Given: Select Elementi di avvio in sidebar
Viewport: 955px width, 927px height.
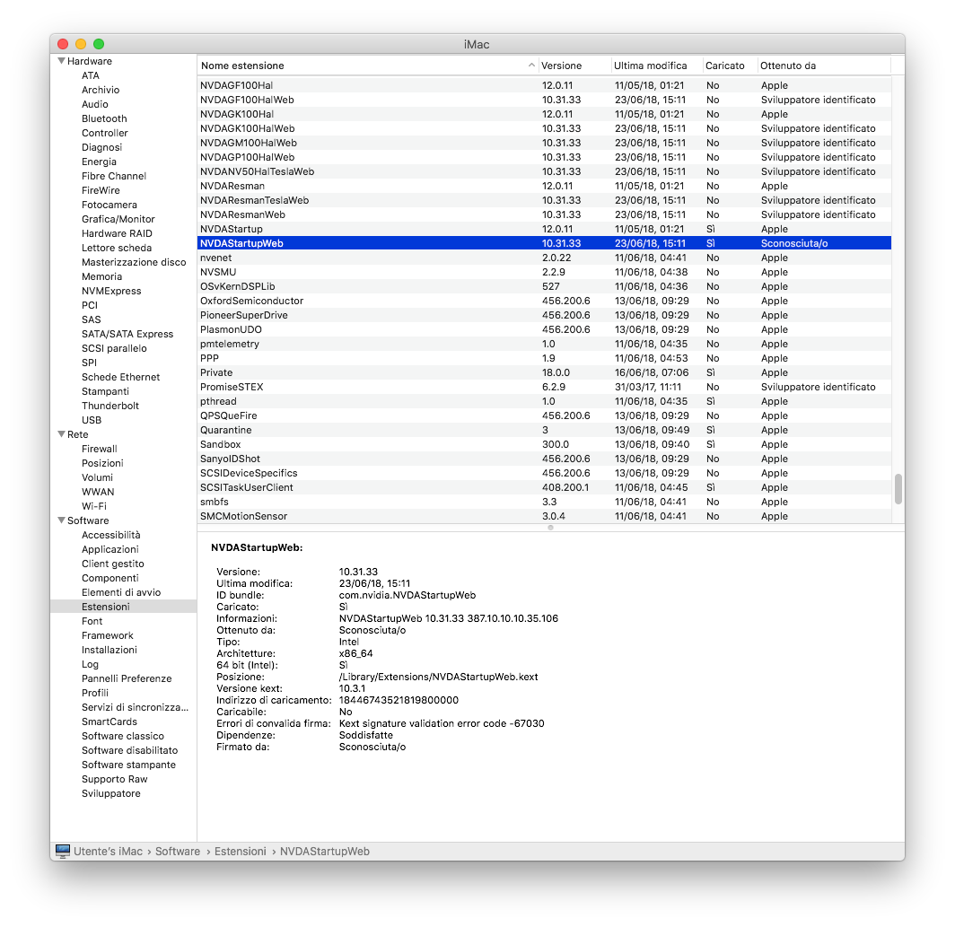Looking at the screenshot, I should click(121, 592).
